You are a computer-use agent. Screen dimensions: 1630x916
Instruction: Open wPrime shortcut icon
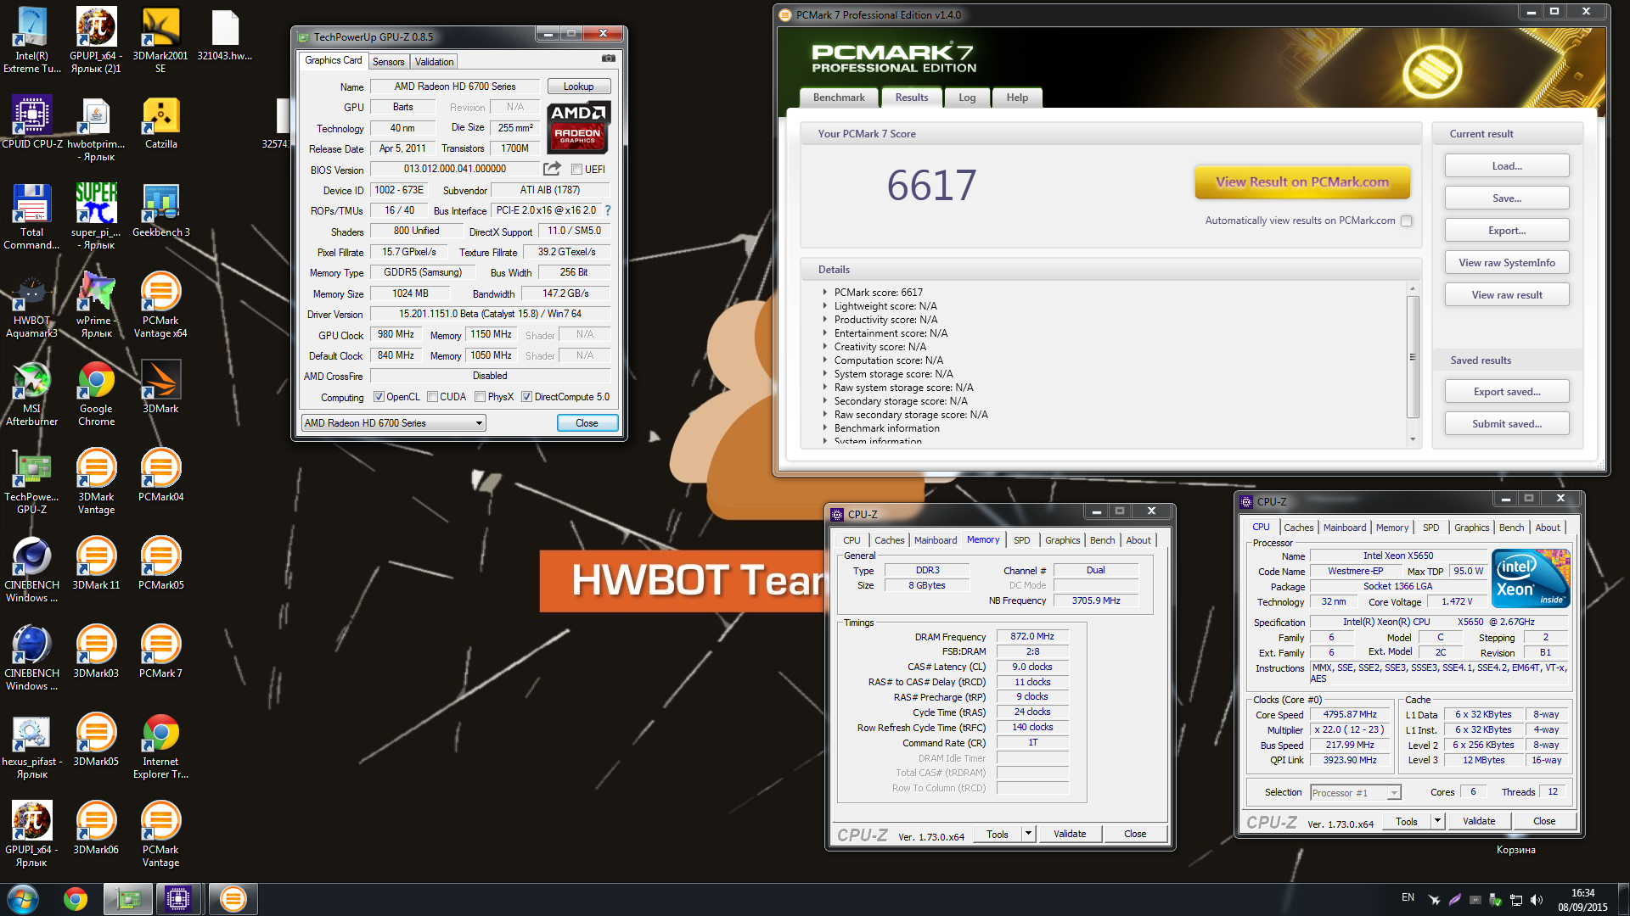click(x=96, y=304)
